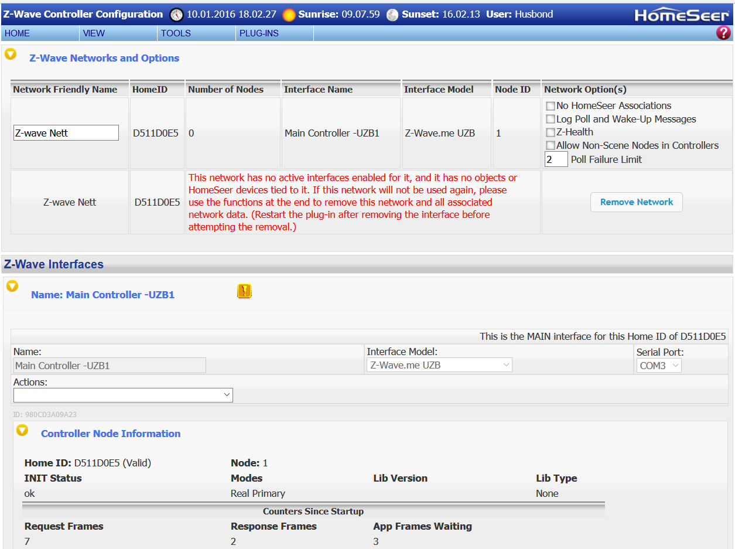Click the User: Husbond label
Viewport: 735px width, 549px height.
pyautogui.click(x=519, y=14)
